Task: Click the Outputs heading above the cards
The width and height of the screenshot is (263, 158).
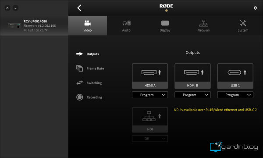Action: 192,53
